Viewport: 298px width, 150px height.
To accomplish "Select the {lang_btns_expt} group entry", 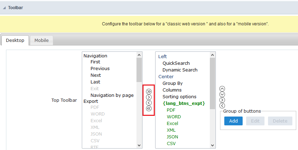I will (184, 103).
